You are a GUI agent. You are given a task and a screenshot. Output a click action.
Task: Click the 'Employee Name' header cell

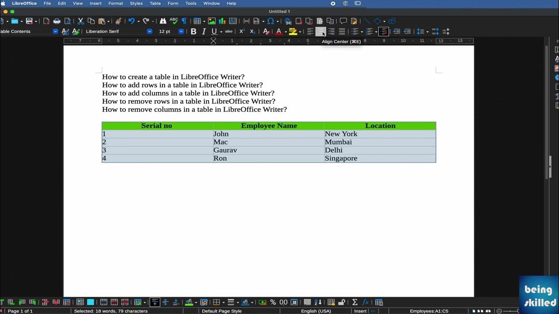pos(269,126)
